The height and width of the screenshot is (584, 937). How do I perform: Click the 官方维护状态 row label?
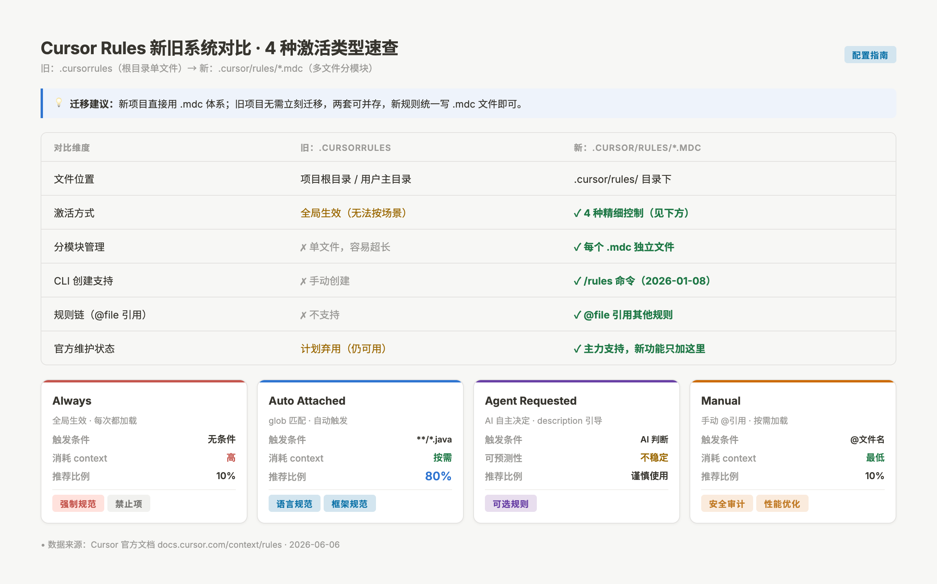pyautogui.click(x=84, y=349)
